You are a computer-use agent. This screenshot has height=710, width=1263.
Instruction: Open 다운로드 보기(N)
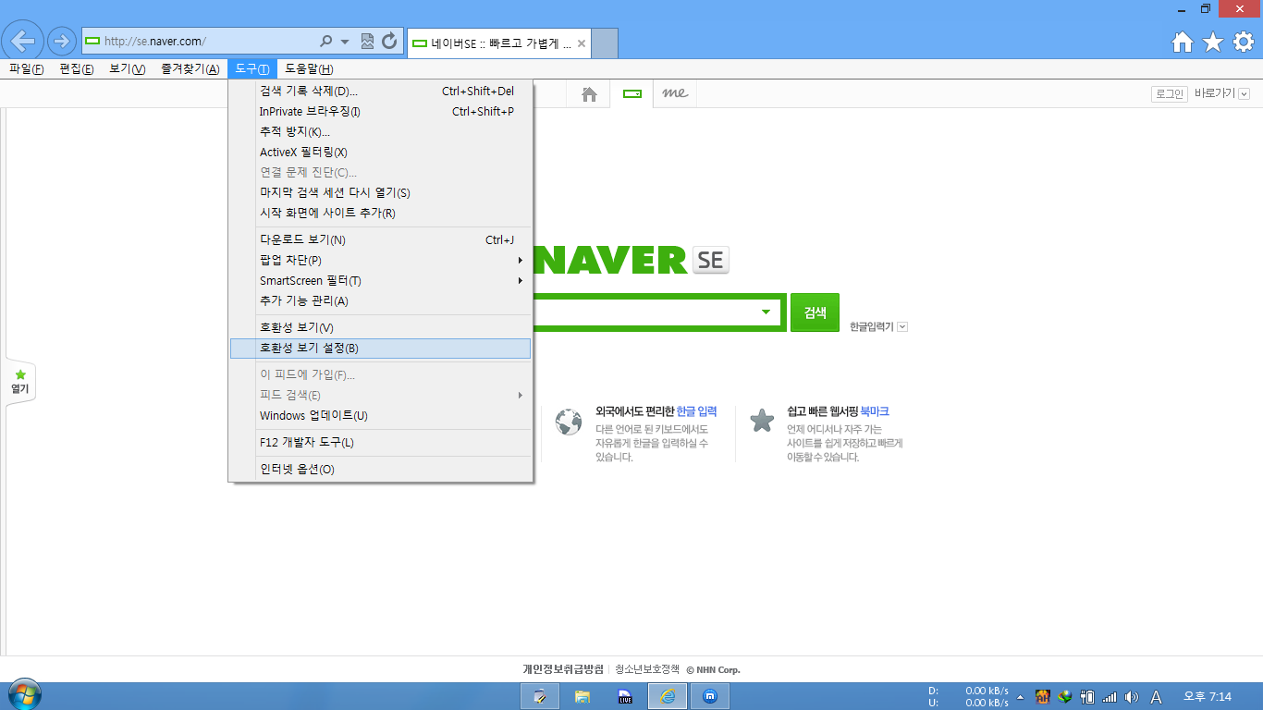(381, 239)
